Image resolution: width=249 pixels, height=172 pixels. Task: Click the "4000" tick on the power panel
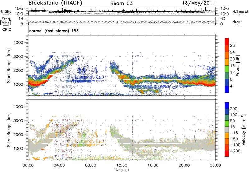[18, 43]
